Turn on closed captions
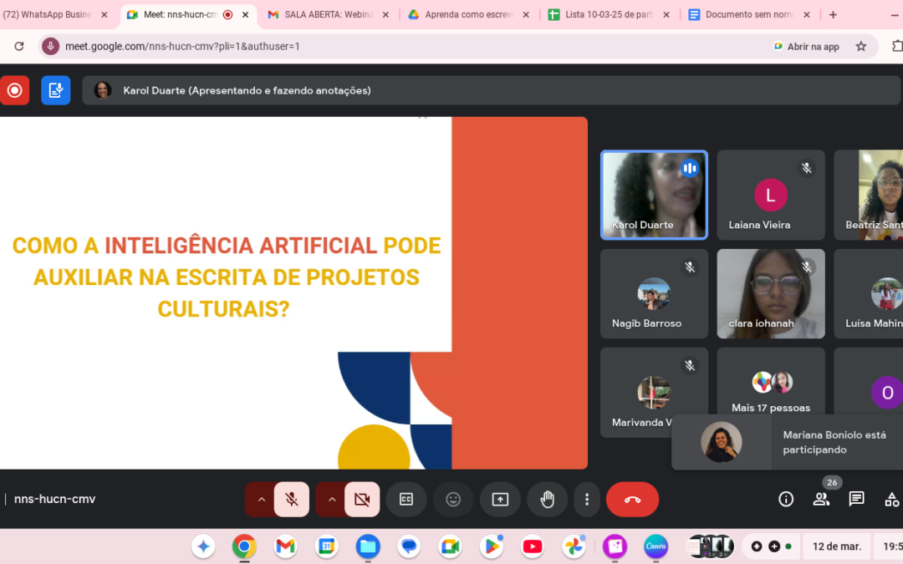Viewport: 903px width, 564px height. pyautogui.click(x=406, y=500)
